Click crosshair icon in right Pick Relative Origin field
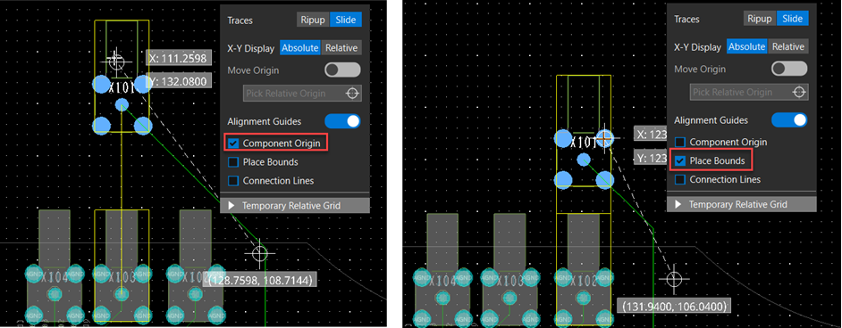Screen dimensions: 842x328 pos(799,92)
